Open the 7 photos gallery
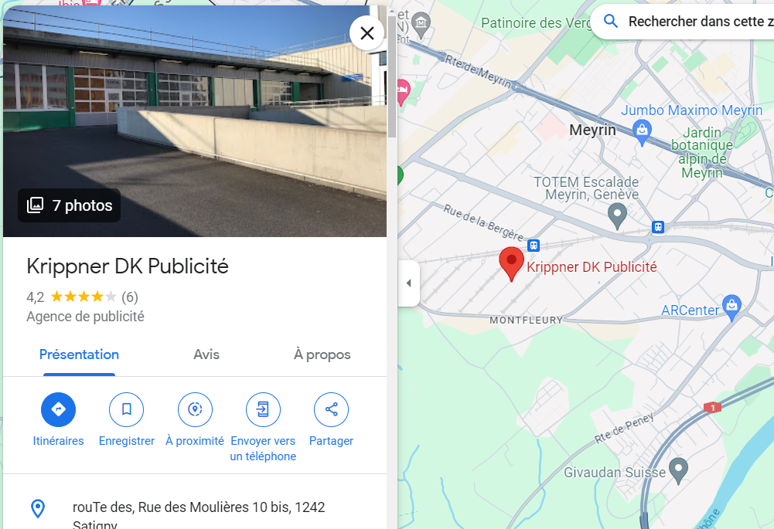This screenshot has height=529, width=774. [x=69, y=205]
